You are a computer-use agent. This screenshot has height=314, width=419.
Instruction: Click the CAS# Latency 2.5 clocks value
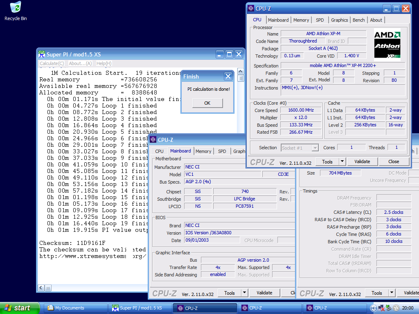(x=394, y=212)
